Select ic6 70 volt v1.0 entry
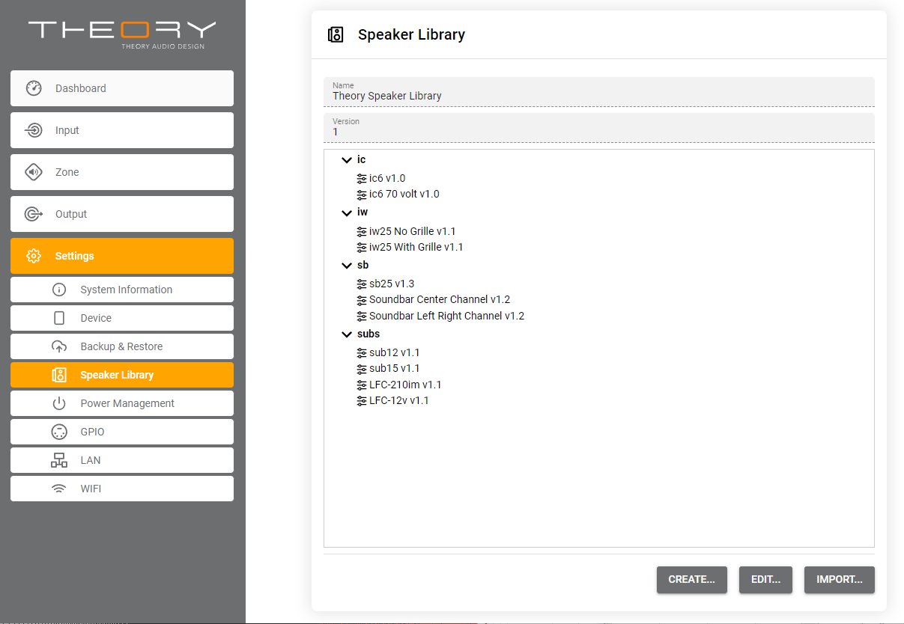Screen dimensions: 904x624 (404, 195)
